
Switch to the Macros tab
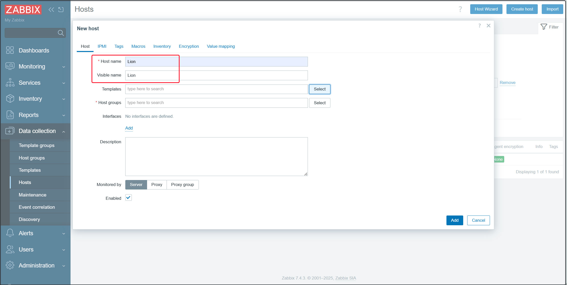(x=138, y=46)
